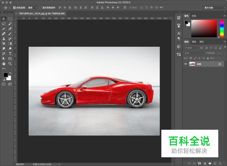The height and width of the screenshot is (166, 227).
Task: Select the Hand tool
Action: point(4,64)
